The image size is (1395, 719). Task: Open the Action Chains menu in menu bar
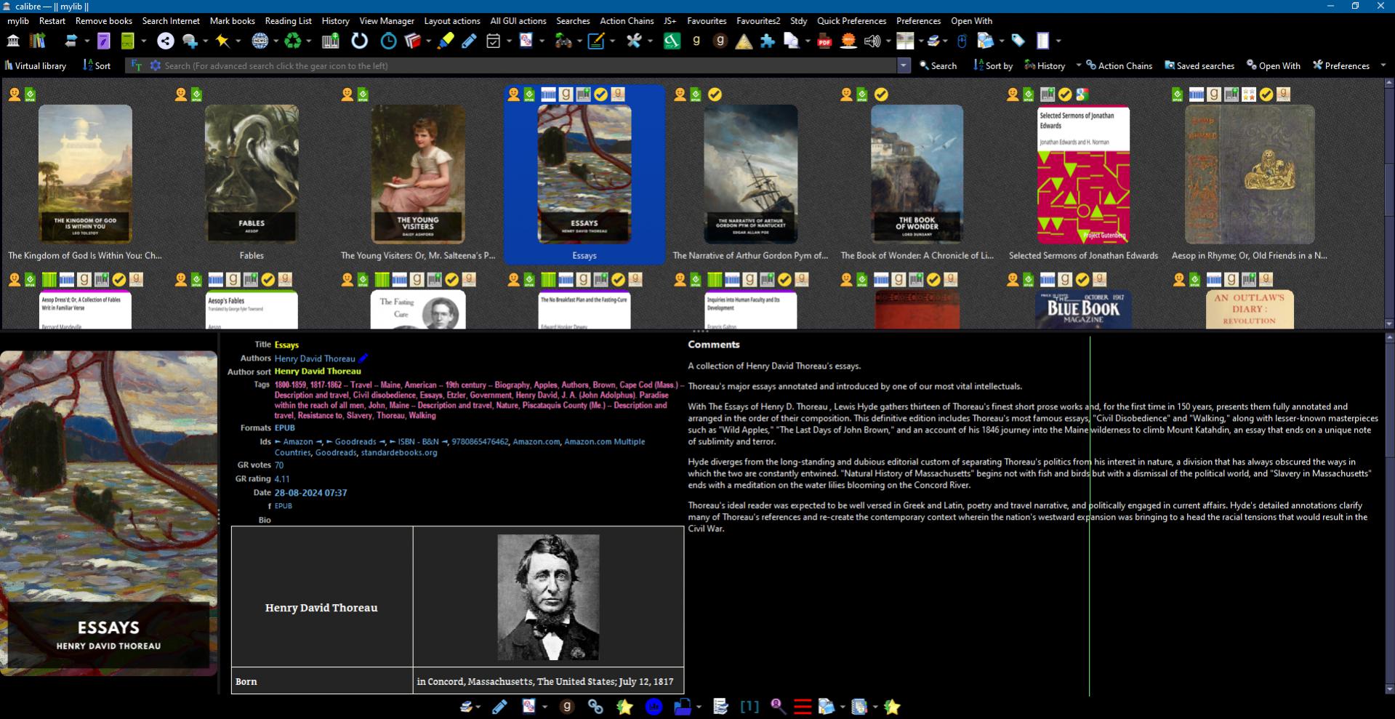tap(627, 21)
